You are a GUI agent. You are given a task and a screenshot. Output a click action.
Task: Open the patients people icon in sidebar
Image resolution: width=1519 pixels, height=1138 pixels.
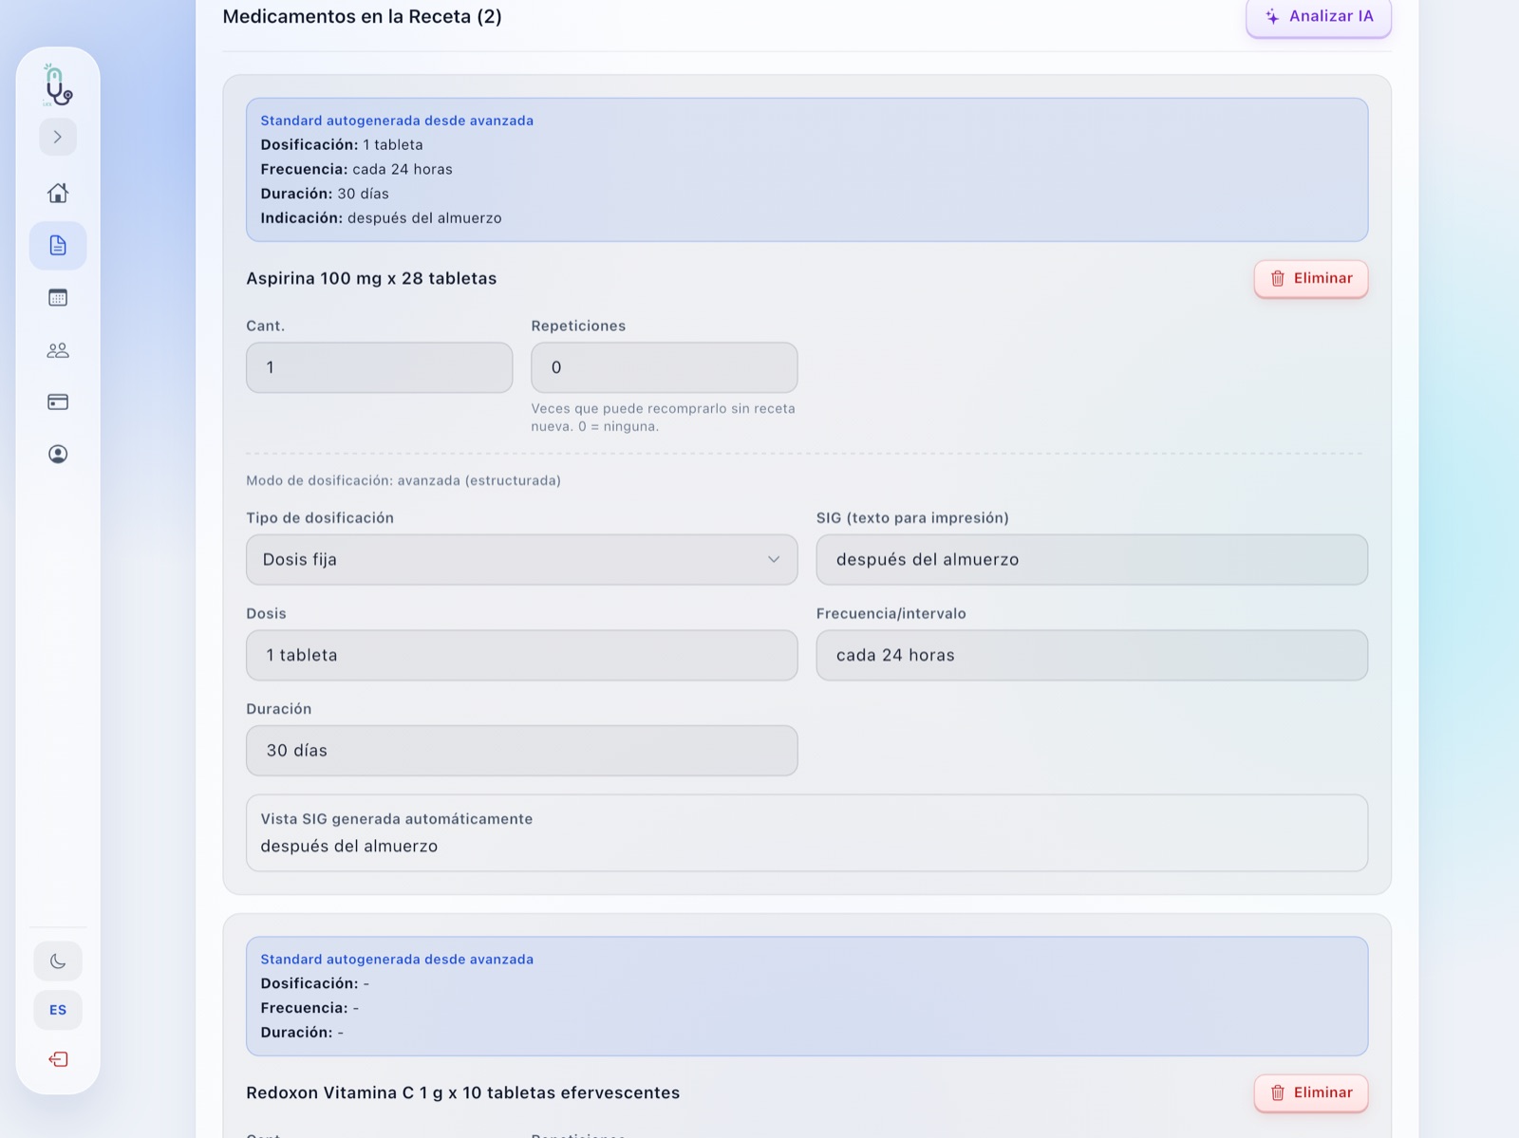tap(58, 350)
